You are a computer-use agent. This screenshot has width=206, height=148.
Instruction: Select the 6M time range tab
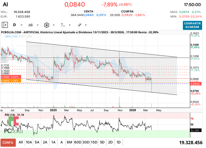pos(69,142)
